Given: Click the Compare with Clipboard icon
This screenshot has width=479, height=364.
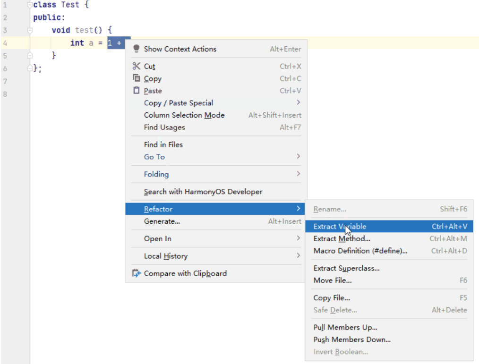Looking at the screenshot, I should point(137,273).
